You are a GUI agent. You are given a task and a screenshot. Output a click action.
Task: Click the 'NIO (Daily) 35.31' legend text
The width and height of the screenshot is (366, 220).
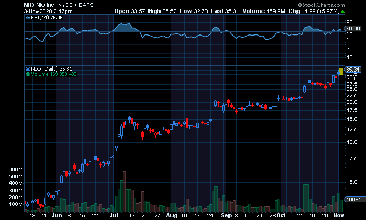(51, 69)
